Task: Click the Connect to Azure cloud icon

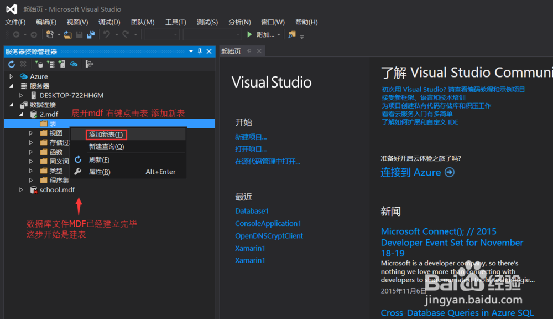Action: tap(74, 64)
